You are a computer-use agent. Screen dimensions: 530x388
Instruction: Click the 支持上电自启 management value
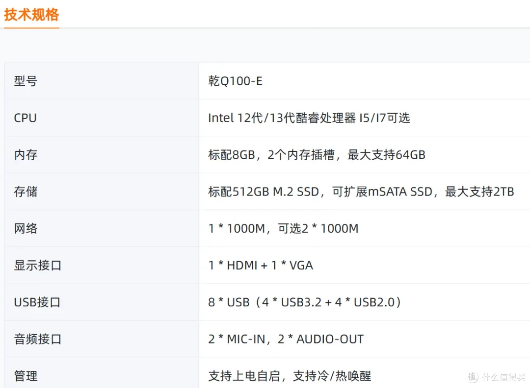click(x=290, y=376)
